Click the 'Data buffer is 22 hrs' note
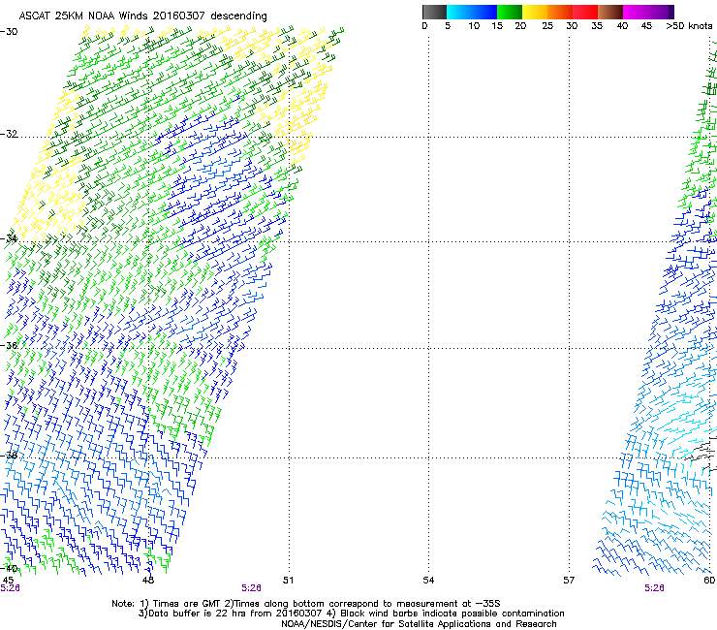Viewport: 717px width, 630px height. coord(351,614)
